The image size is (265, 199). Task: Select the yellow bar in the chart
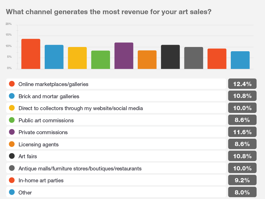click(x=77, y=58)
